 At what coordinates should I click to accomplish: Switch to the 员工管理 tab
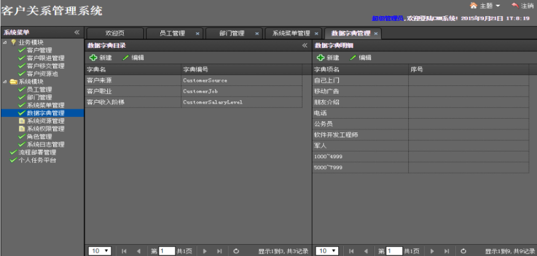point(172,33)
